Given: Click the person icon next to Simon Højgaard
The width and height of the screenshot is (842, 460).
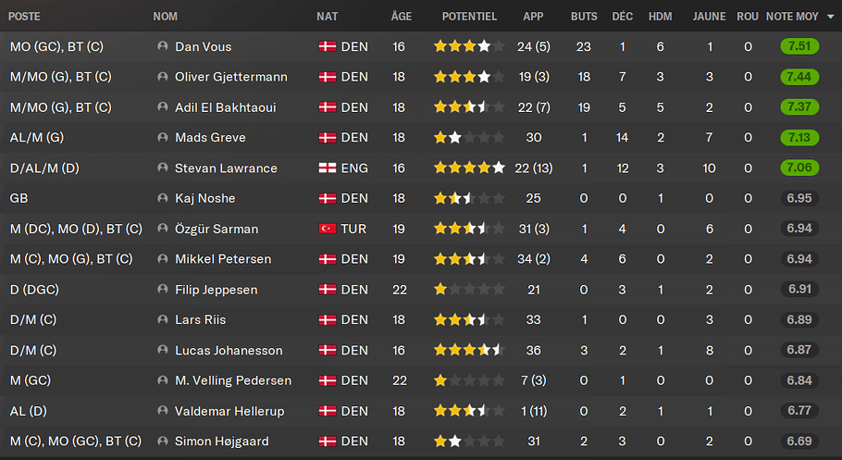Looking at the screenshot, I should point(163,441).
